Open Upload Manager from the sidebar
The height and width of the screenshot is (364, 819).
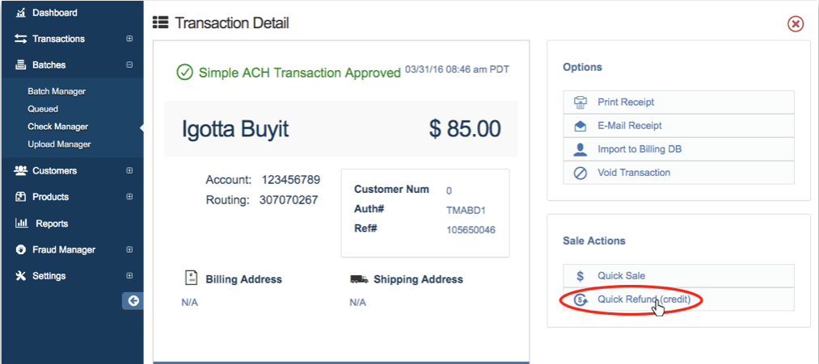click(59, 144)
